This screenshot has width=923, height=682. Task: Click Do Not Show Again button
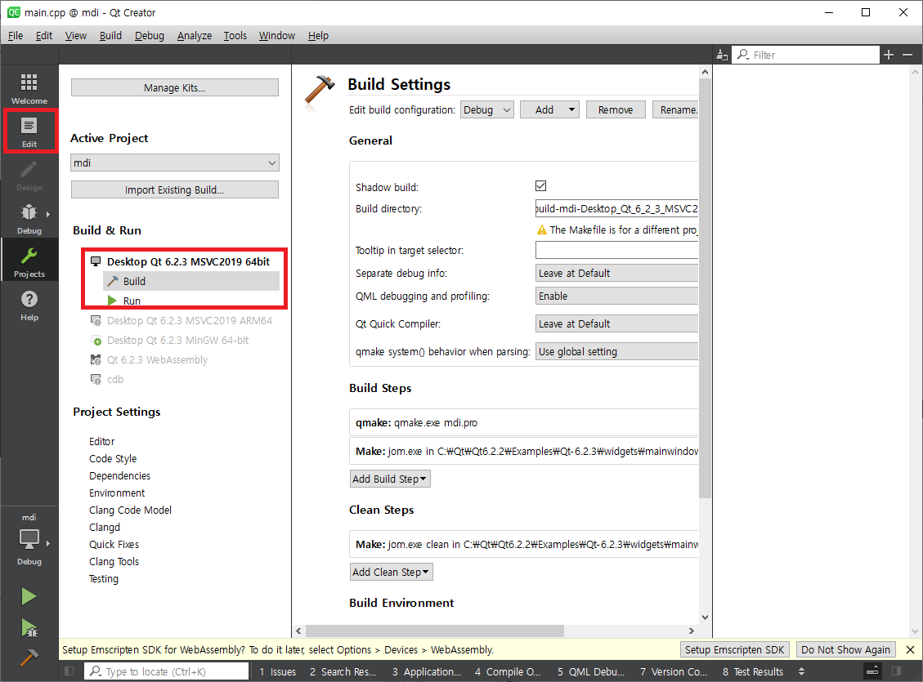(x=845, y=649)
